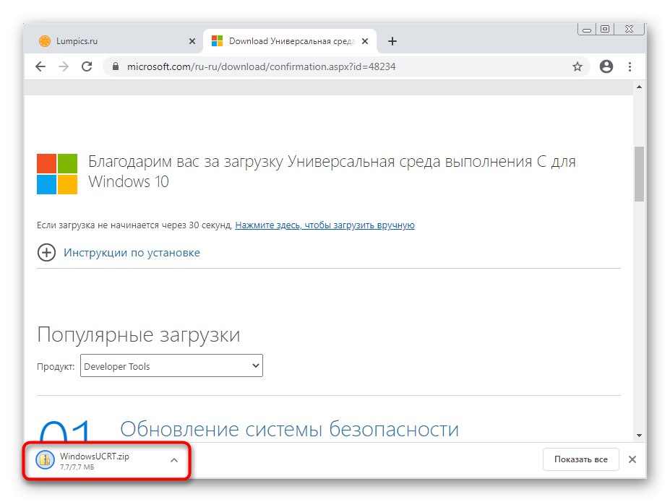This screenshot has height=502, width=670.
Task: Click the Microsoft logo squares
Action: pyautogui.click(x=56, y=173)
